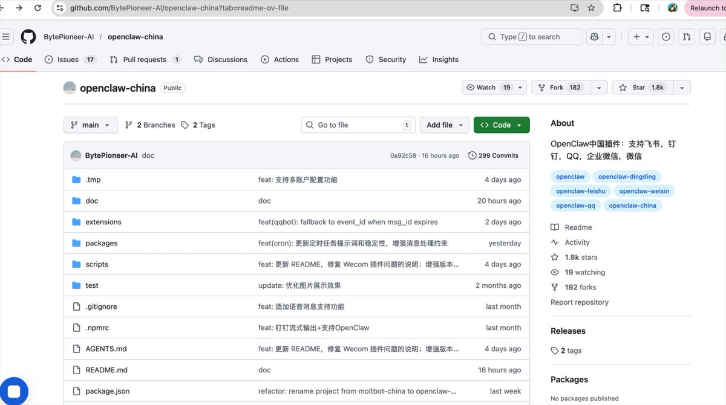726x405 pixels.
Task: Open pull requests icon in top header
Action: [687, 37]
